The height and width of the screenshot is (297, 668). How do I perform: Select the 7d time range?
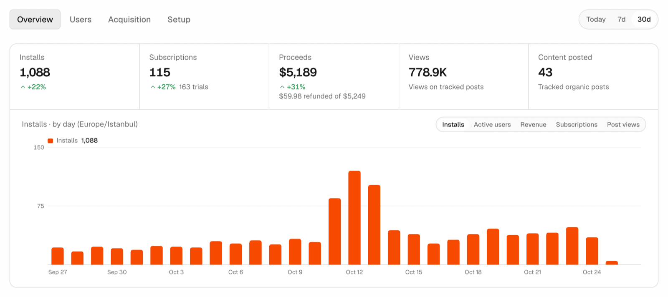pos(621,20)
